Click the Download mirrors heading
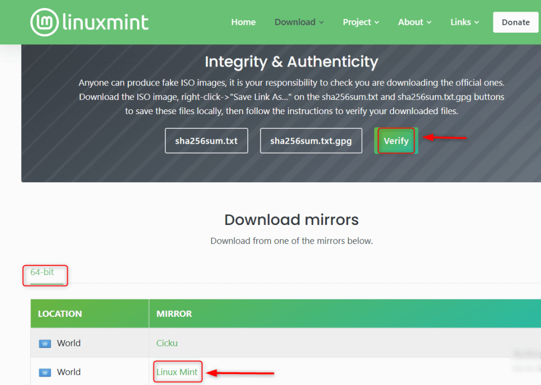541x385 pixels. tap(291, 220)
